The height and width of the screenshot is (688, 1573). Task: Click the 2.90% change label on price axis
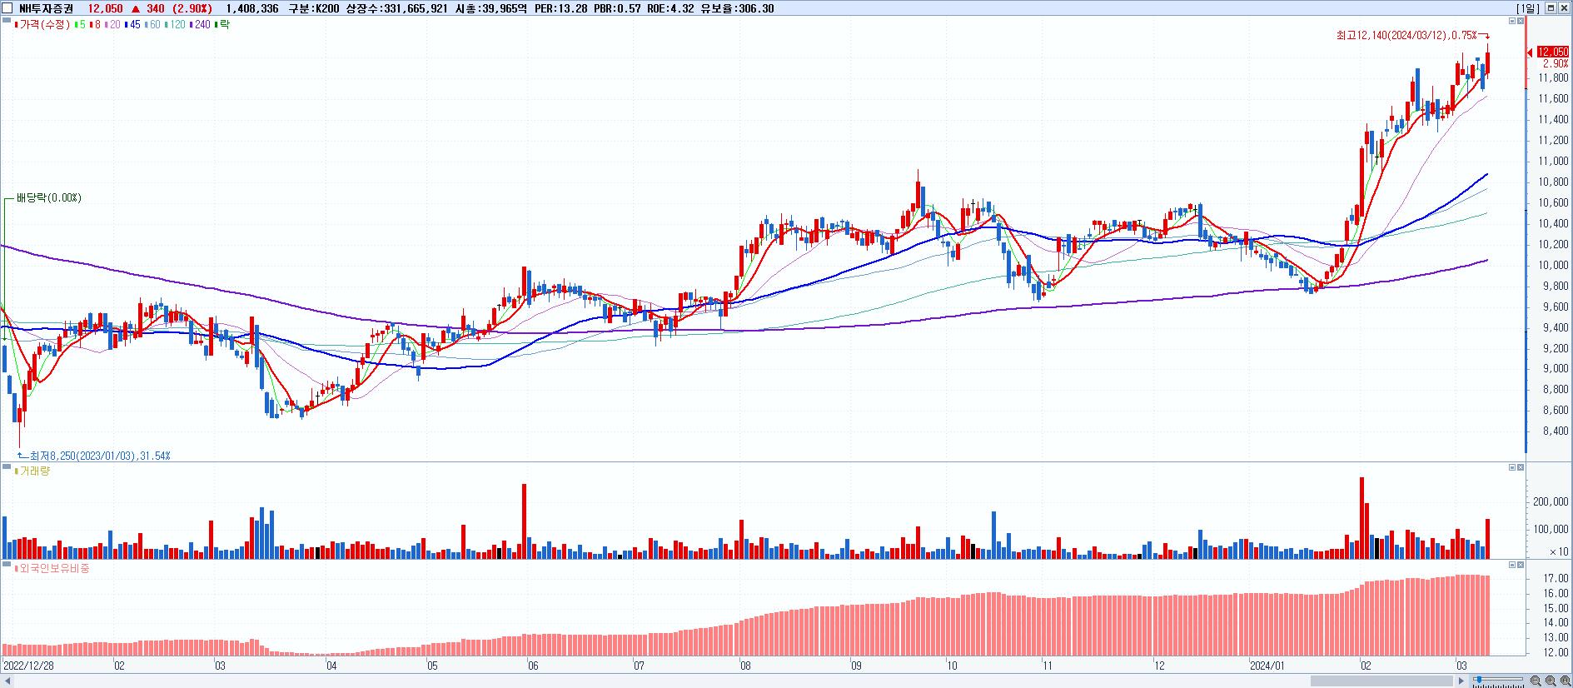click(1556, 64)
